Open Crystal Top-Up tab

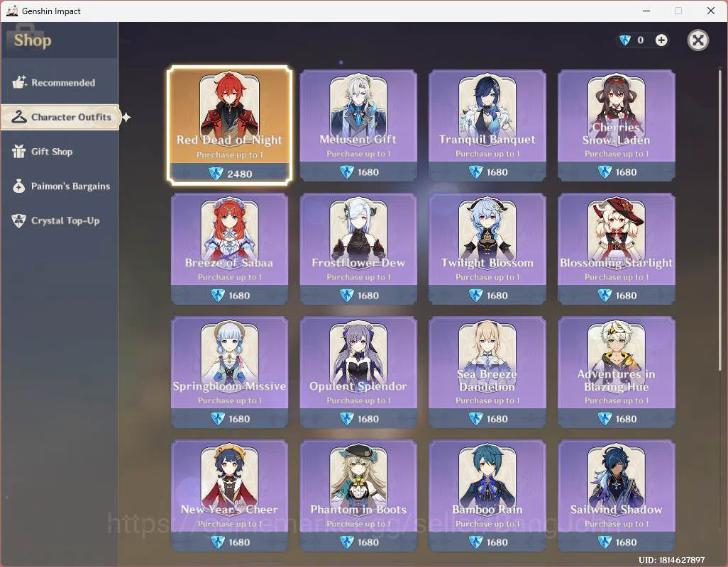coord(60,220)
